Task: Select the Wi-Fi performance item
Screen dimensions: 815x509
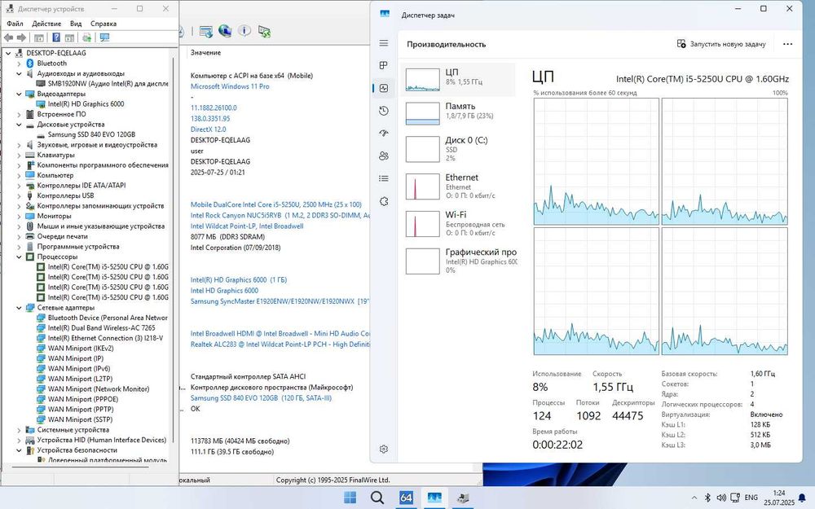Action: (x=458, y=223)
